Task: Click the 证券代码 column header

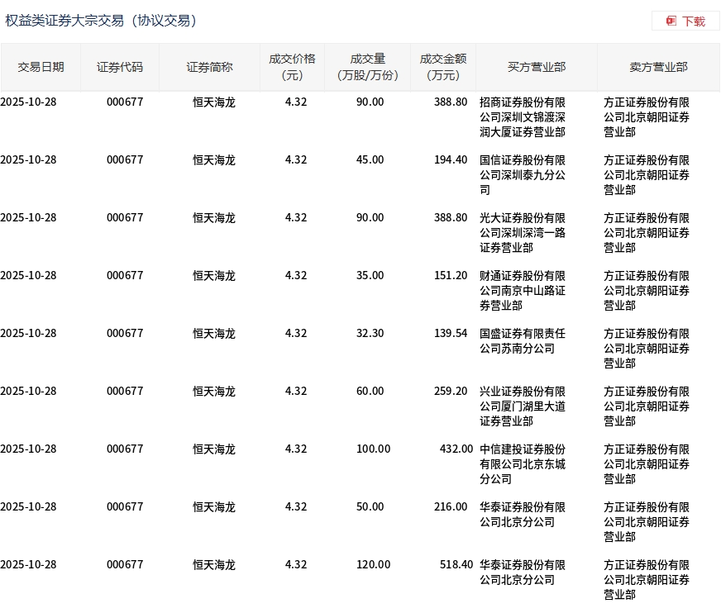Action: [x=120, y=67]
